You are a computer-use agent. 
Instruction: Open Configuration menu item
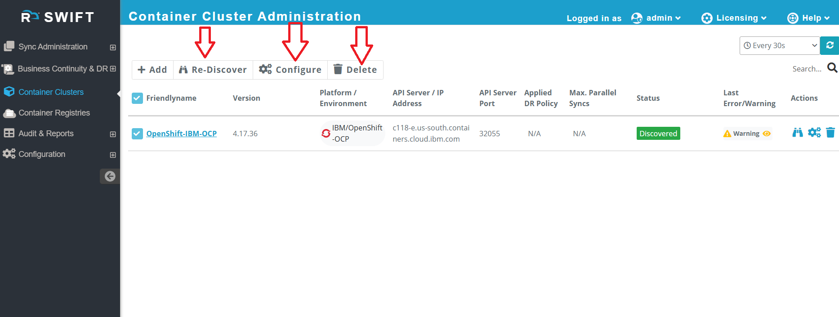tap(42, 154)
